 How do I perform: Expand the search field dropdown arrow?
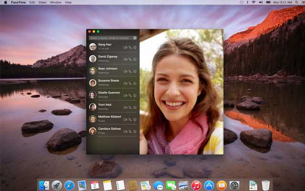pos(135,38)
